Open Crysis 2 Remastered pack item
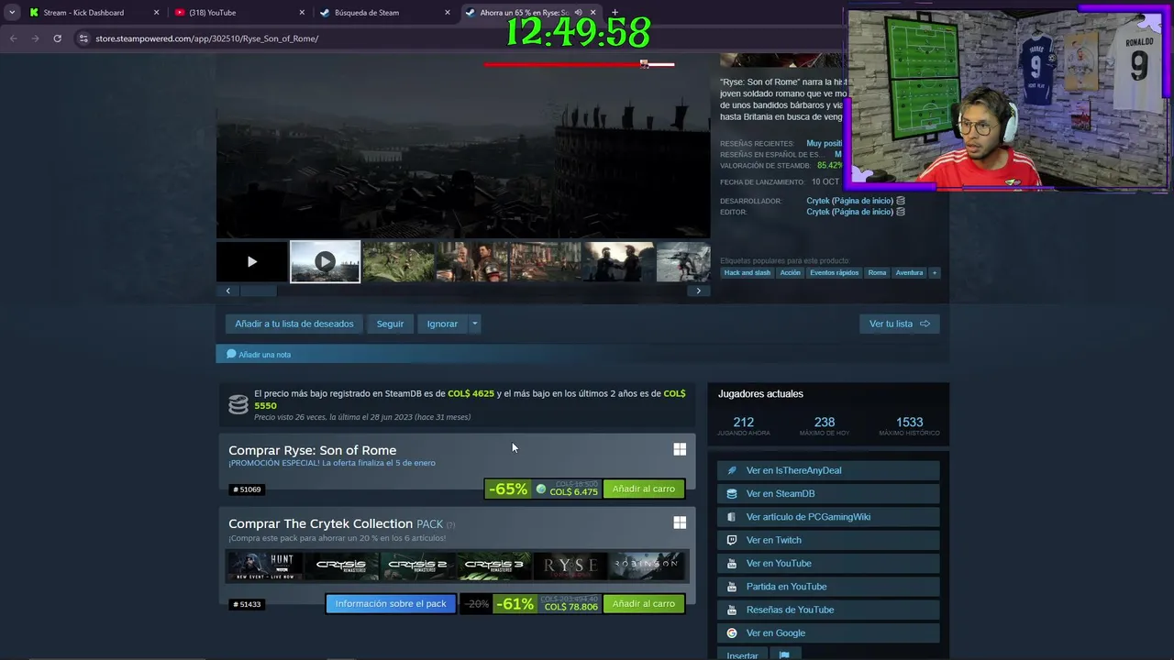This screenshot has width=1174, height=660. point(418,566)
